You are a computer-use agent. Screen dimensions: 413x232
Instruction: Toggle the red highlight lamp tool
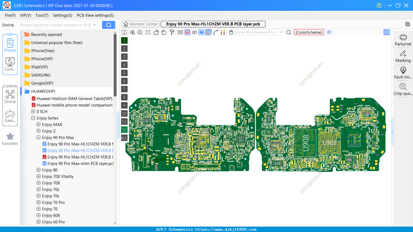pyautogui.click(x=187, y=32)
